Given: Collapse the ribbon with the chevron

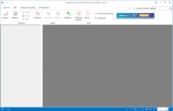Looking at the screenshot, I should click(x=130, y=8).
